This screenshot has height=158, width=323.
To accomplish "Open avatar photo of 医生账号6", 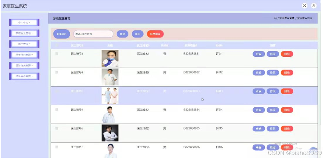I will tap(110, 151).
